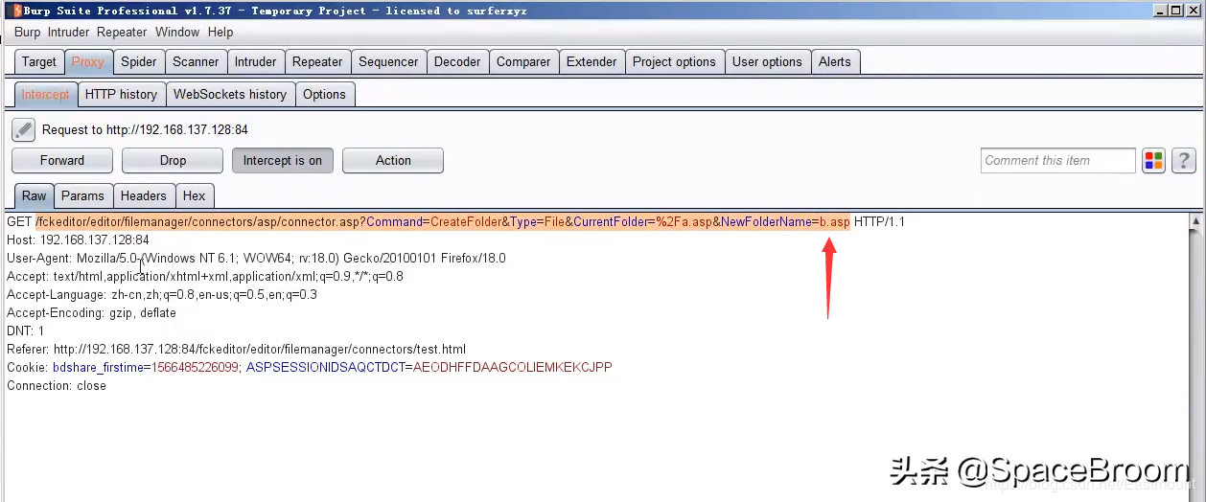Screen dimensions: 1206x502
Task: Open the Alerts tab
Action: click(835, 61)
